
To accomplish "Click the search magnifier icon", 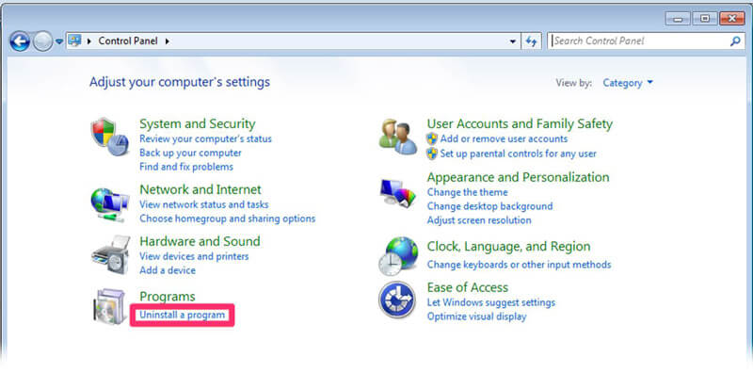I will click(x=735, y=41).
